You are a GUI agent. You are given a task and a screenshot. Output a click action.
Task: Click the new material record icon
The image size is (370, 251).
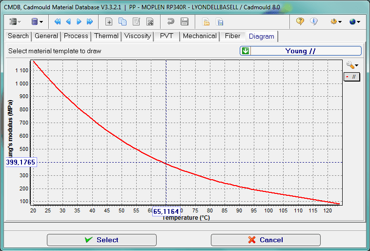pyautogui.click(x=109, y=21)
